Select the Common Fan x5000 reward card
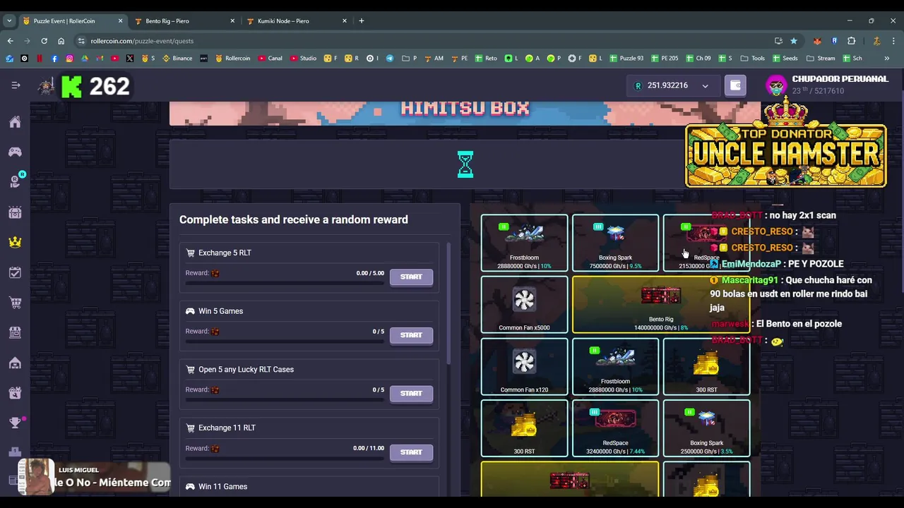 [524, 304]
